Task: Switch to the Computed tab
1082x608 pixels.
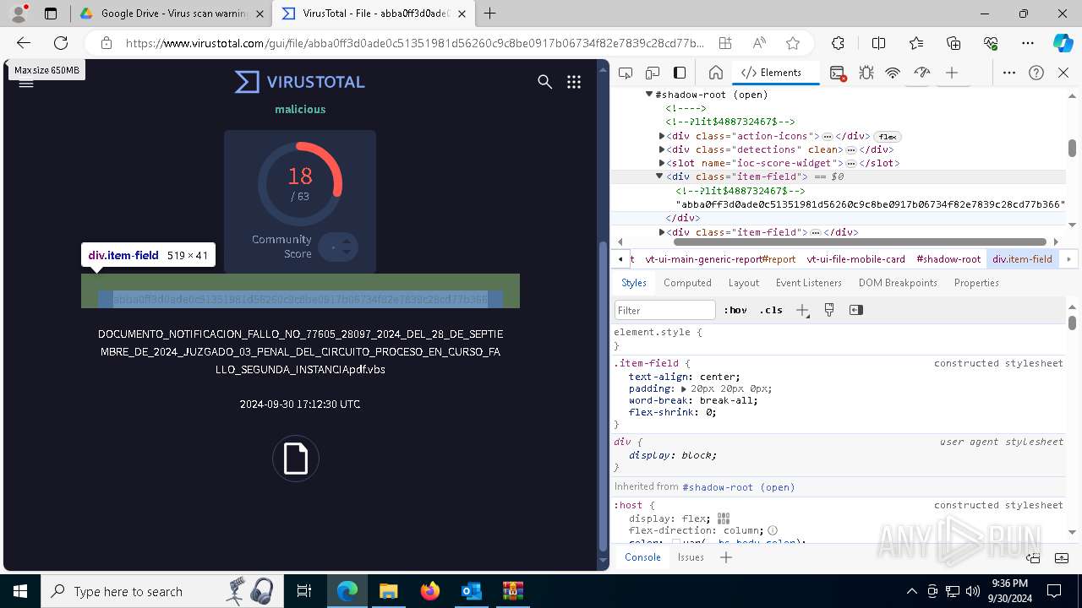Action: 687,283
